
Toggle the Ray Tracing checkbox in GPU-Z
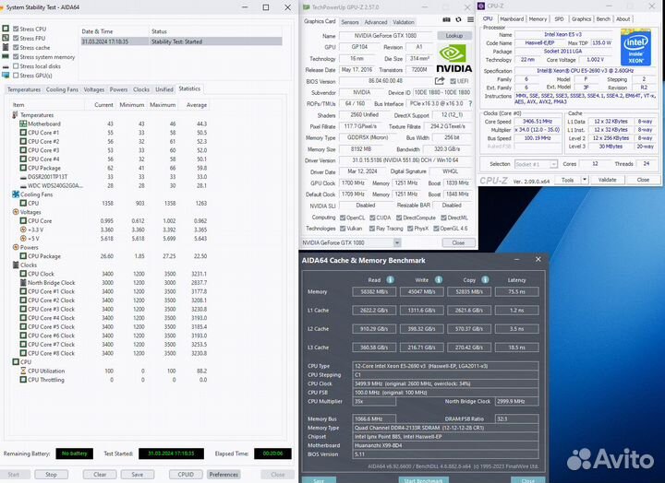tap(372, 229)
